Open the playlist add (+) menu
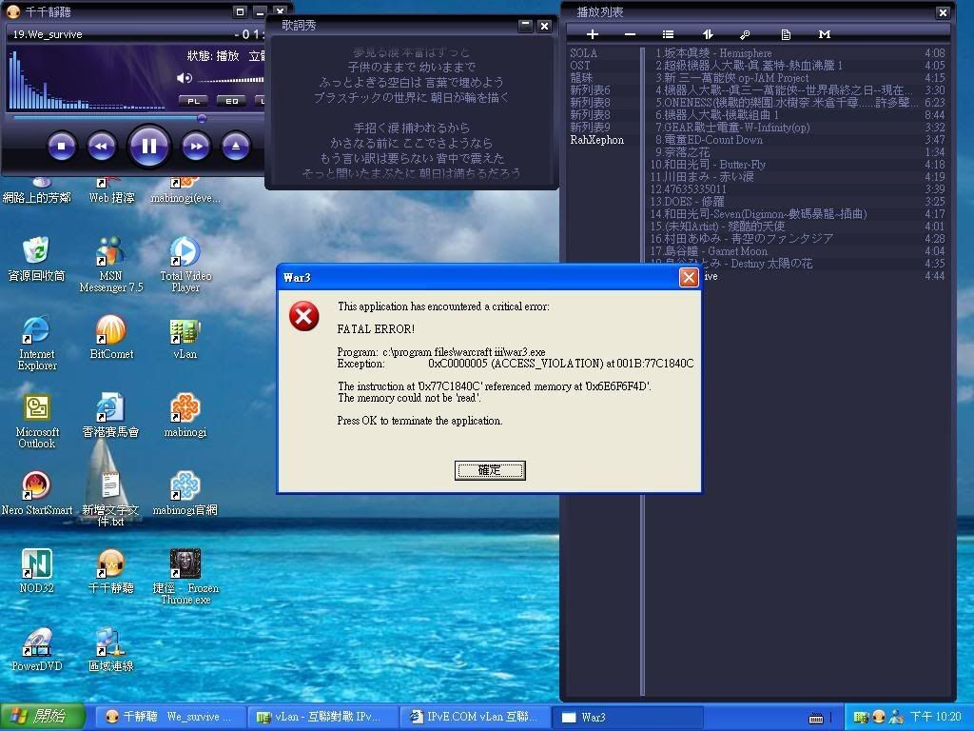 (x=592, y=34)
